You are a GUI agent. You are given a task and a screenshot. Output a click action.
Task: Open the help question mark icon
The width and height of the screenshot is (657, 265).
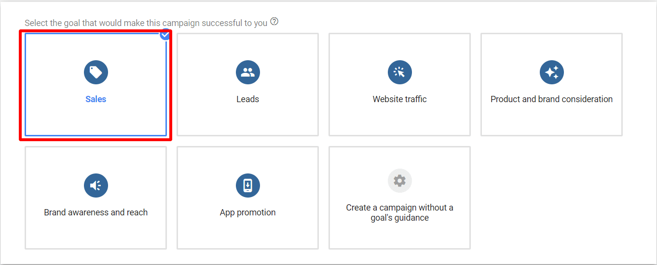click(274, 22)
